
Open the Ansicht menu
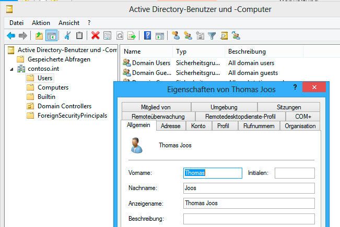69,23
